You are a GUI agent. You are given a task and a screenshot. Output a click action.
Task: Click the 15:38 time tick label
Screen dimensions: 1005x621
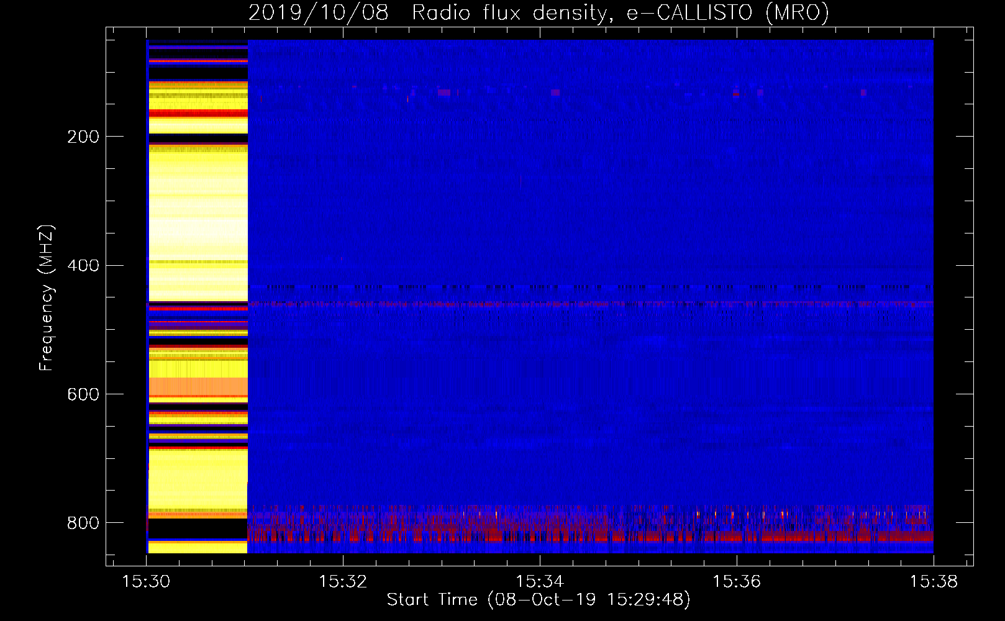[934, 582]
